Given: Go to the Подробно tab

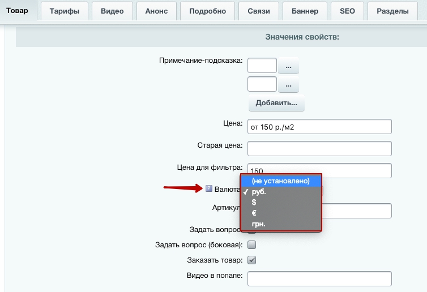Looking at the screenshot, I should coord(207,11).
